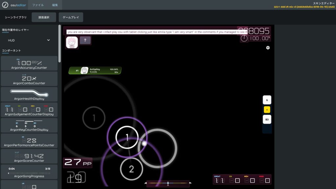Add the ArgonAccuracyCounter component
This screenshot has height=189, width=336.
pyautogui.click(x=29, y=63)
